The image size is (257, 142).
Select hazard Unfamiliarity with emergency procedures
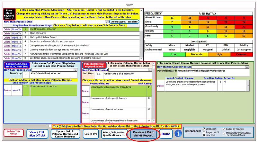click(118, 91)
